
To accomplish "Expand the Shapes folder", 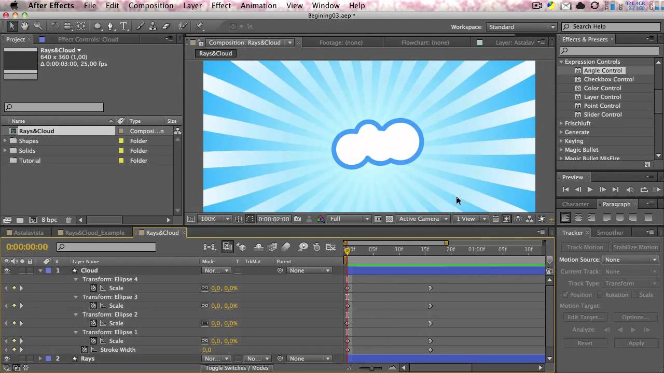I will (5, 141).
